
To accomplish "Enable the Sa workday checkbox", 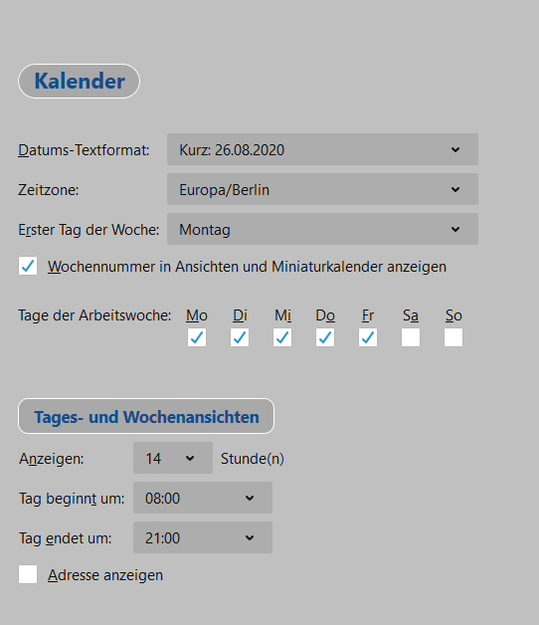I will 411,337.
